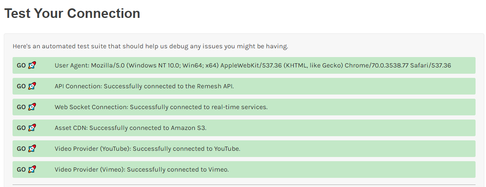Image resolution: width=486 pixels, height=187 pixels.
Task: Click rocket icon in YouTube Video Provider row
Action: 32,149
